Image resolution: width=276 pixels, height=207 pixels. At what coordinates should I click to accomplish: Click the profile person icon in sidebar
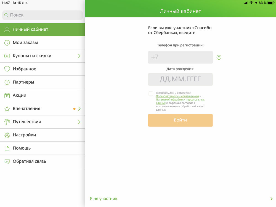[7, 30]
